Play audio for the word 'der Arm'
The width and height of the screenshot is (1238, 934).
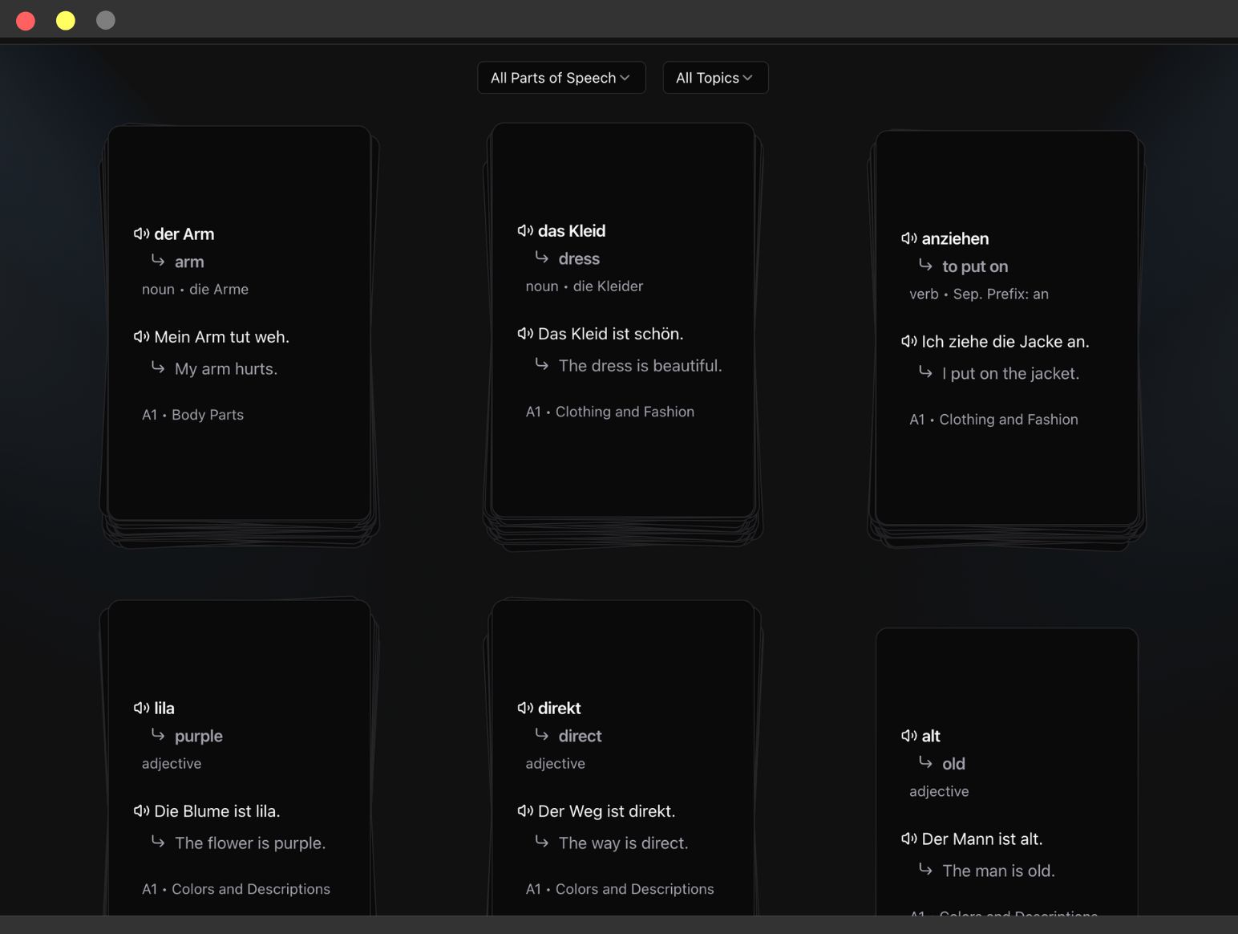(141, 233)
